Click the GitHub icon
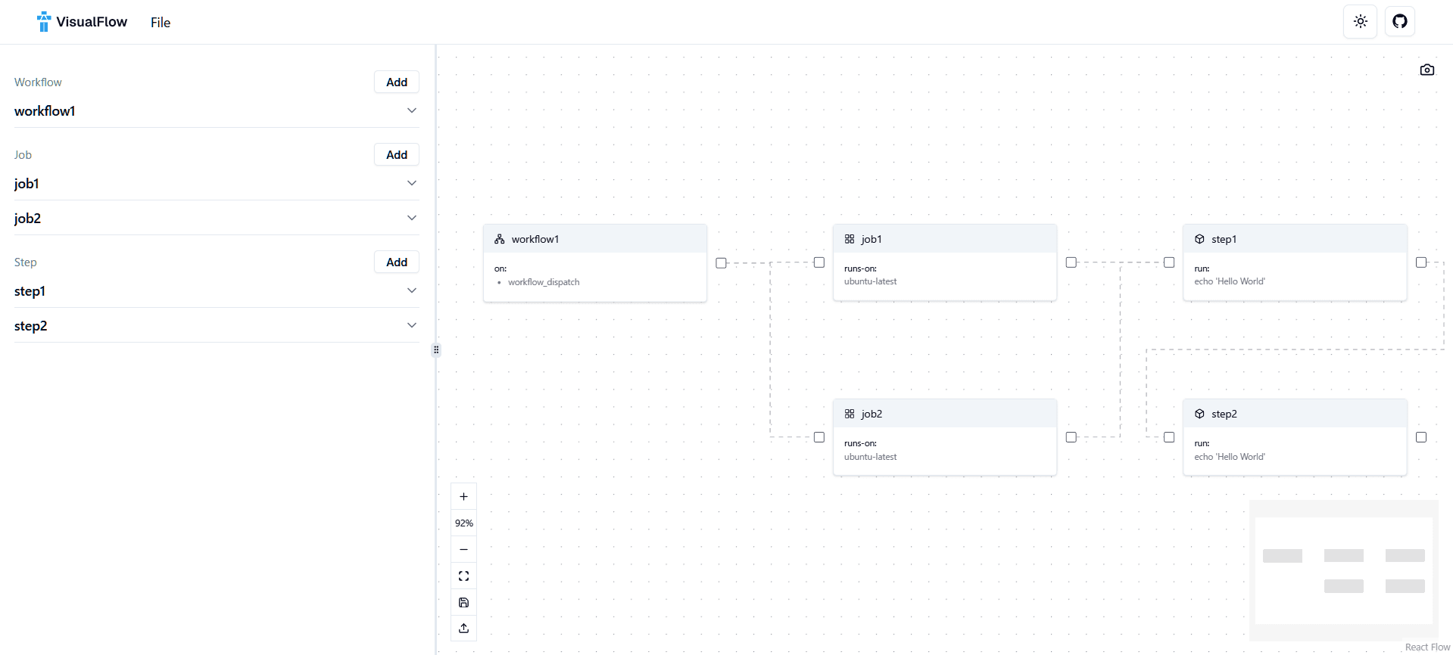1453x655 pixels. point(1399,21)
